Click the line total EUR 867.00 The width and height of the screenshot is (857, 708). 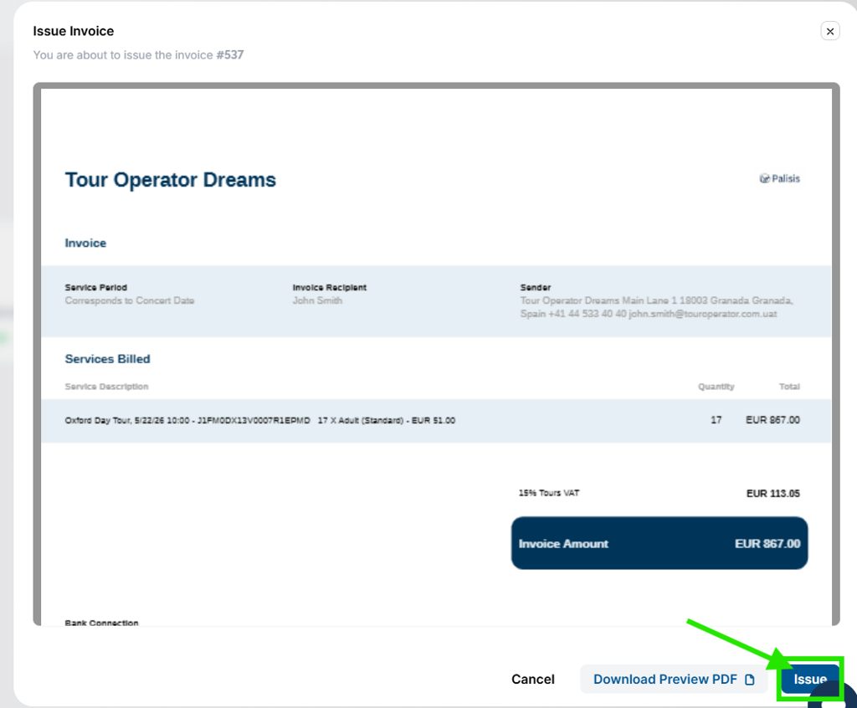(x=772, y=420)
